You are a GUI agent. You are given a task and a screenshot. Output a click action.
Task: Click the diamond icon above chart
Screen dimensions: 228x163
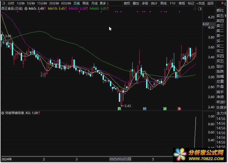pos(195,9)
